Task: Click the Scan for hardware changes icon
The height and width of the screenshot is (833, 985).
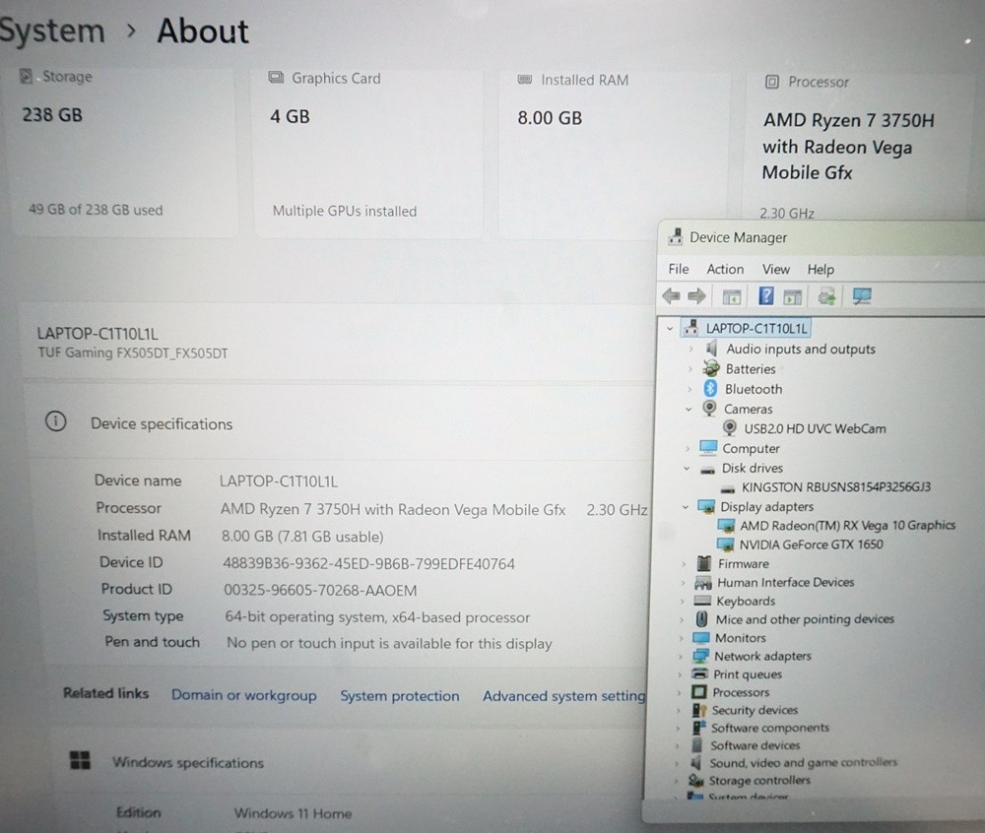Action: pyautogui.click(x=862, y=296)
